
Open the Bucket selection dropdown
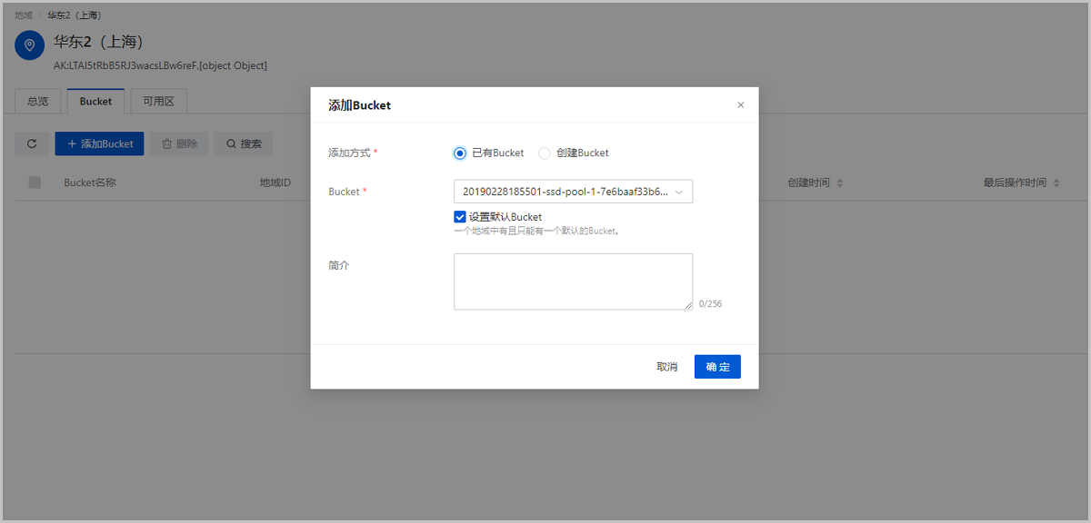(573, 192)
